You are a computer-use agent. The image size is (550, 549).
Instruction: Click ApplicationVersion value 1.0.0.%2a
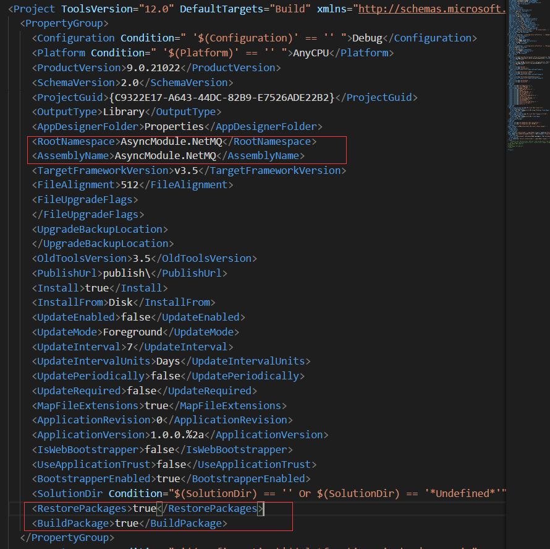pyautogui.click(x=177, y=435)
